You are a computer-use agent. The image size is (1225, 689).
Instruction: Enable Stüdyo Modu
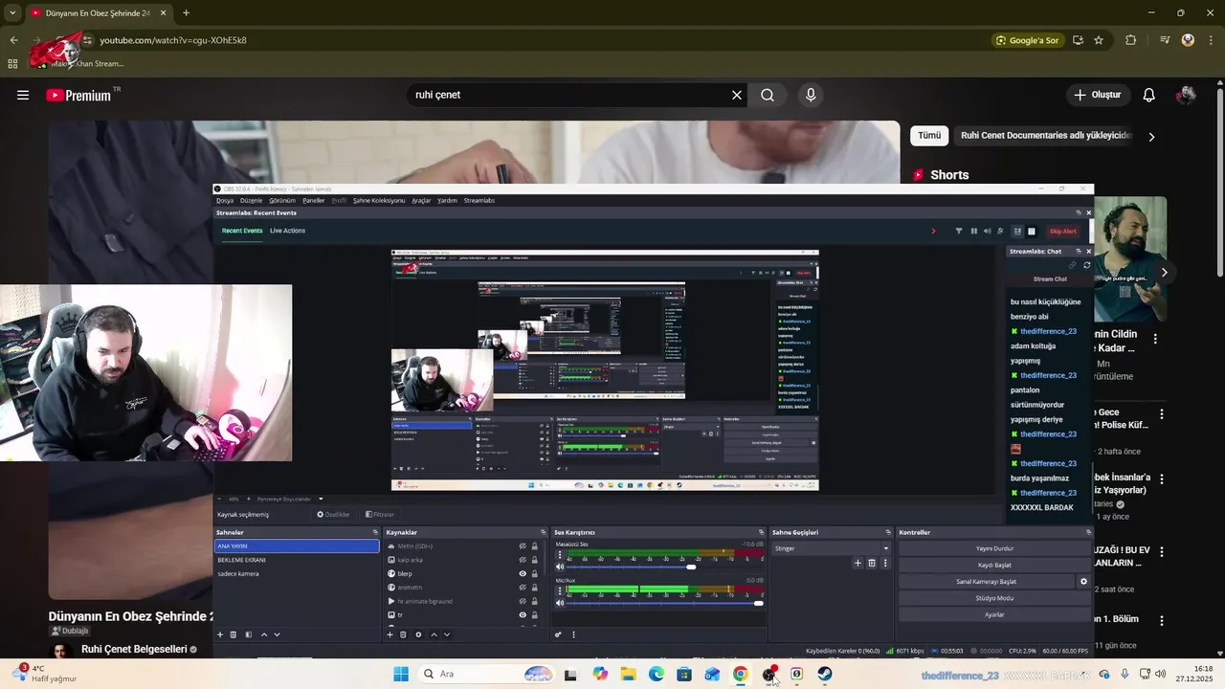coord(994,598)
